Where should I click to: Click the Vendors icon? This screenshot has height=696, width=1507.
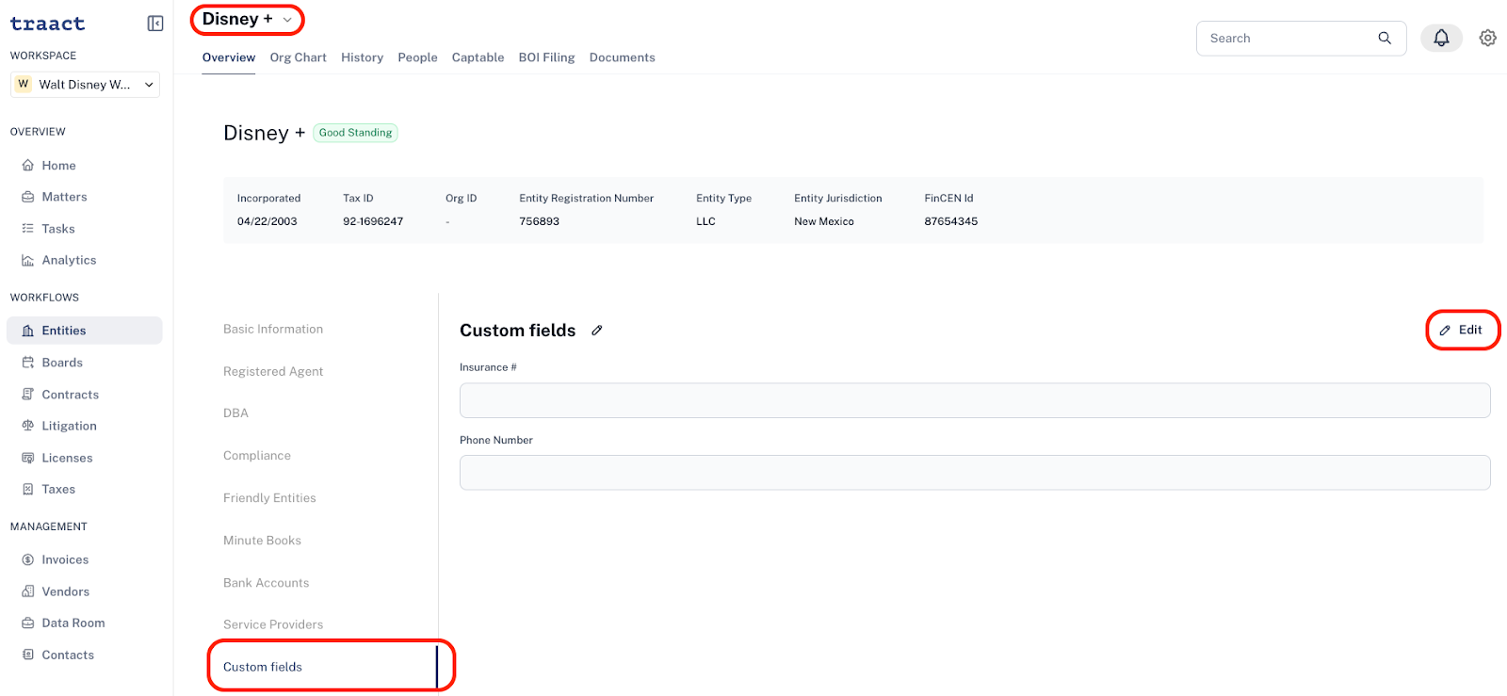point(28,591)
